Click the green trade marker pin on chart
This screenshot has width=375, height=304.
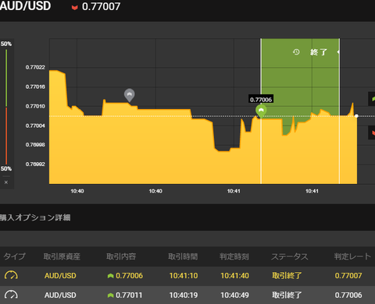[261, 111]
